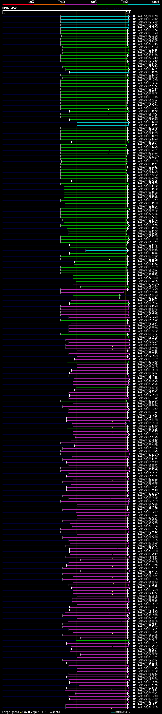Open hit UniRef100_A5AJH9
162x714 pixels.
tap(145, 25)
